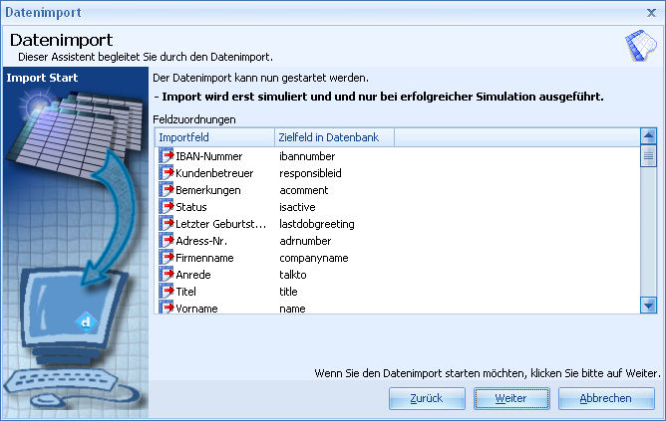
Task: Click the acomment target field
Action: [x=304, y=190]
